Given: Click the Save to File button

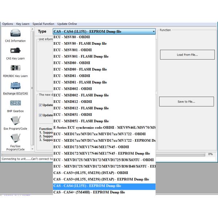Looking at the screenshot, I should (186, 102).
